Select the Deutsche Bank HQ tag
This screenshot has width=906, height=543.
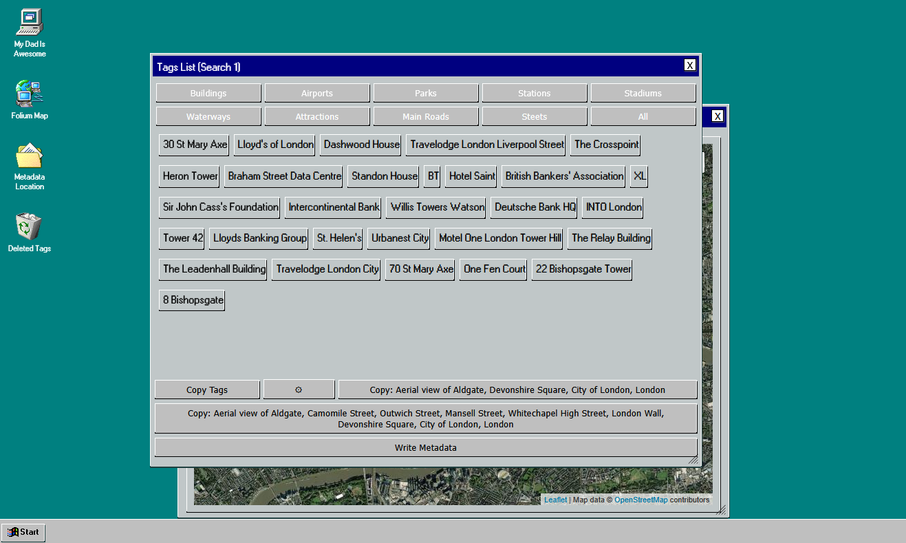point(535,207)
